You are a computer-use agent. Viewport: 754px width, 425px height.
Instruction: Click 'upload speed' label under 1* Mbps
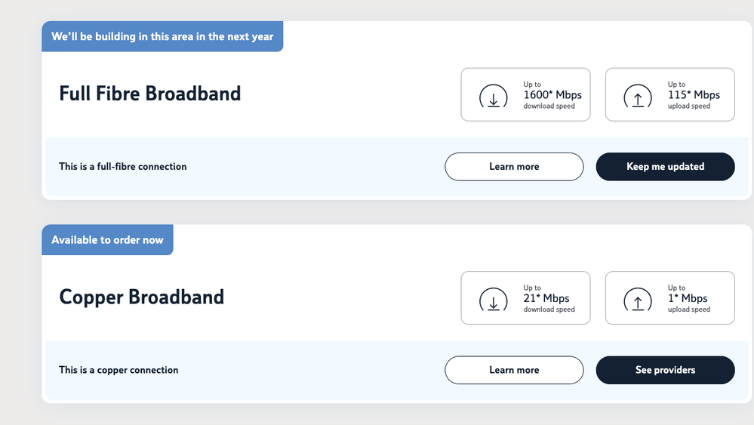tap(689, 310)
